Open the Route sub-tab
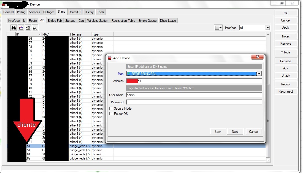 33,20
